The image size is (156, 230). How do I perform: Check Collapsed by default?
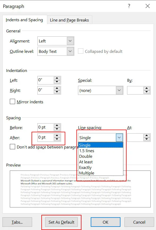tap(81, 51)
